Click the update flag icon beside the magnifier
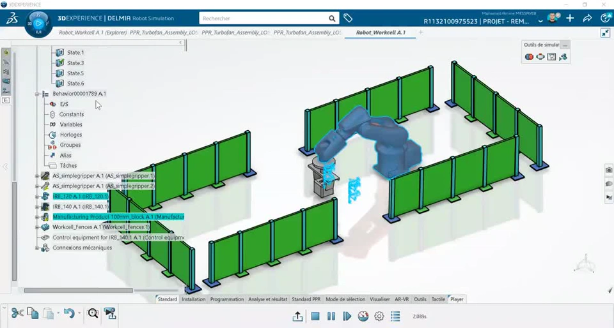The width and height of the screenshot is (614, 328). 110,313
